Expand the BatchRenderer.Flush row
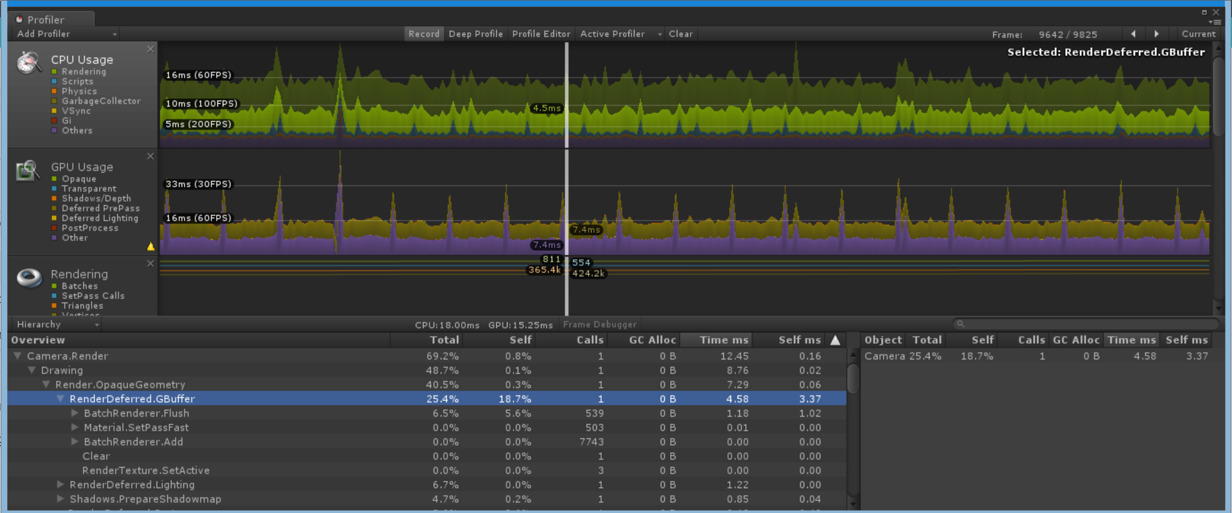1232x513 pixels. tap(75, 413)
